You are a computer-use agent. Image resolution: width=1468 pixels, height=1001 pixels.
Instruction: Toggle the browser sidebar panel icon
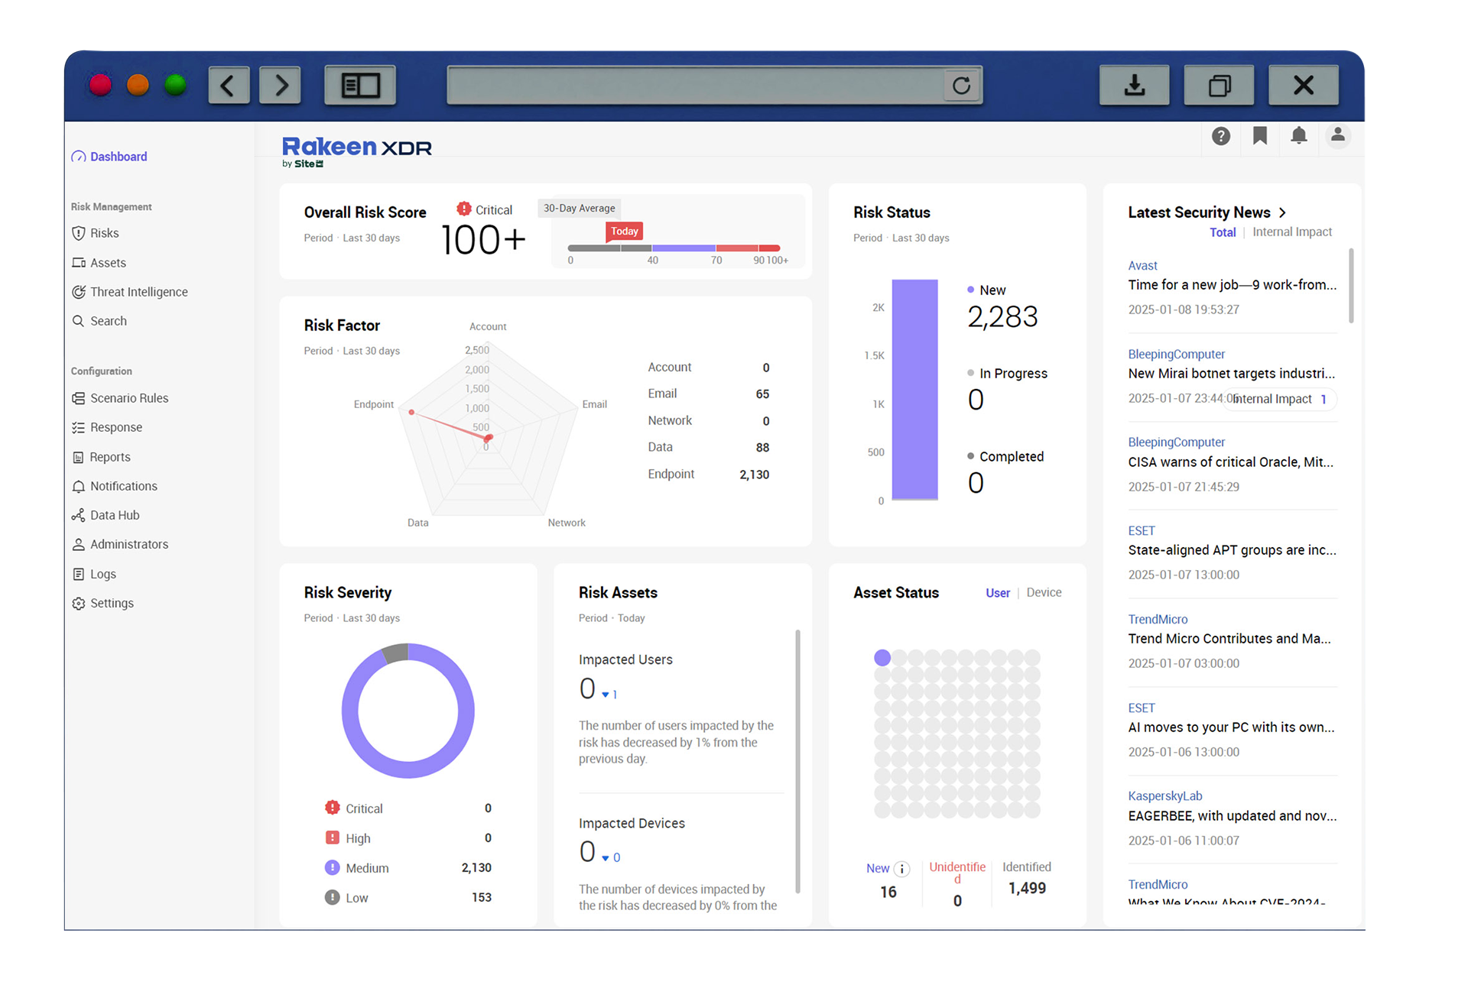360,86
